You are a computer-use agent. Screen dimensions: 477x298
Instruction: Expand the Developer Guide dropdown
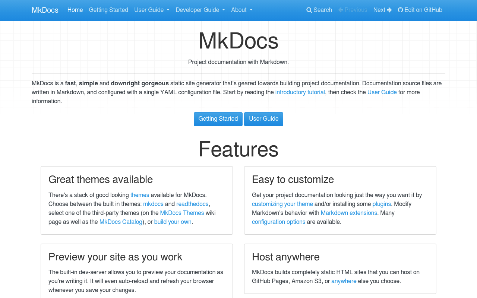200,10
